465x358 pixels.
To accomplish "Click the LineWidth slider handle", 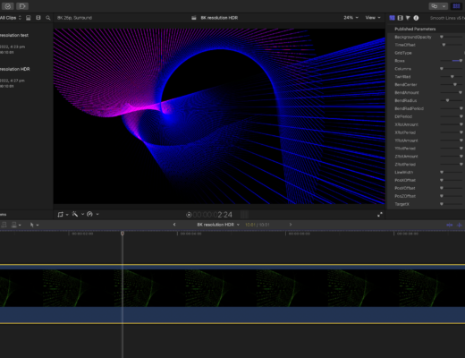I will (442, 172).
